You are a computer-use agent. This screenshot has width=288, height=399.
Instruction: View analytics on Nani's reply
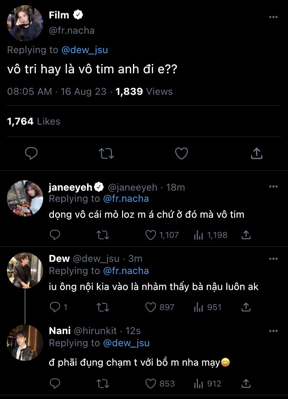click(x=199, y=383)
